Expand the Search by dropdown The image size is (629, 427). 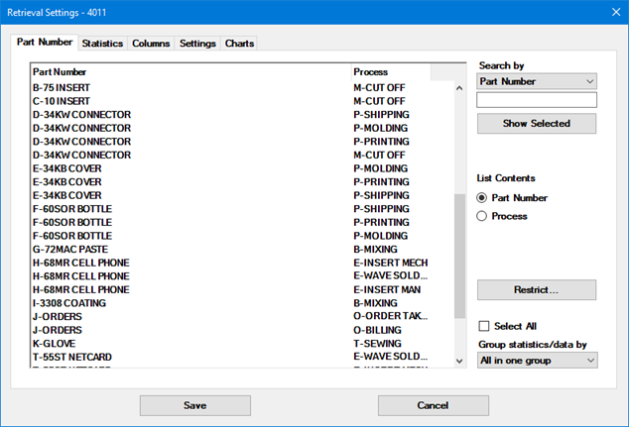click(x=537, y=81)
